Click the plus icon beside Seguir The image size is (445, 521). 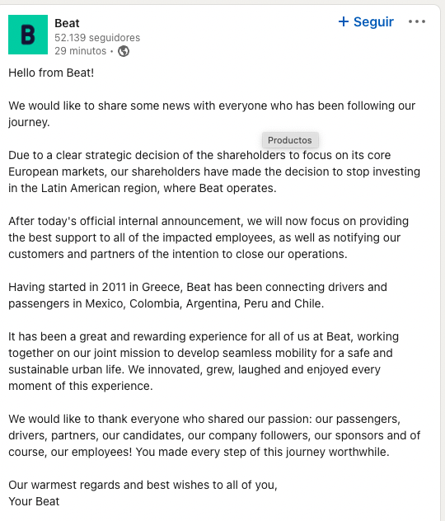[x=344, y=22]
